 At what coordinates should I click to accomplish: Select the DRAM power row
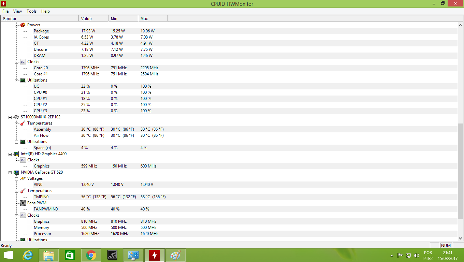[x=229, y=56]
